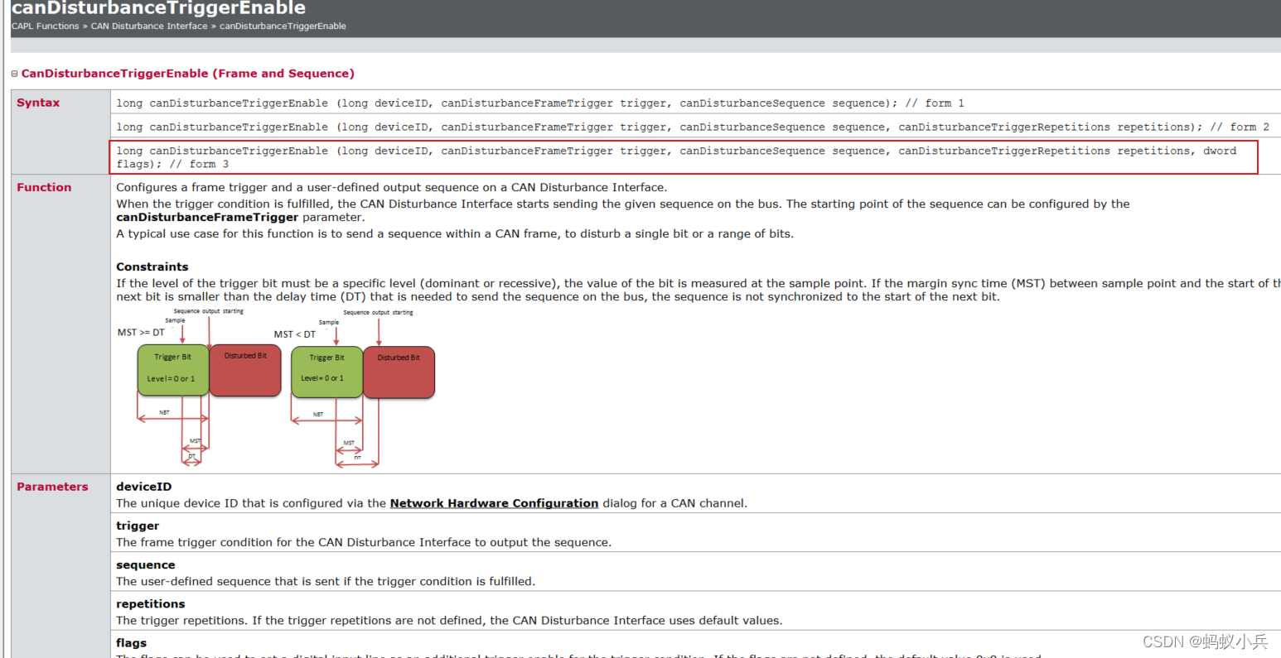1281x658 pixels.
Task: Click the form 1 syntax line
Action: point(540,103)
